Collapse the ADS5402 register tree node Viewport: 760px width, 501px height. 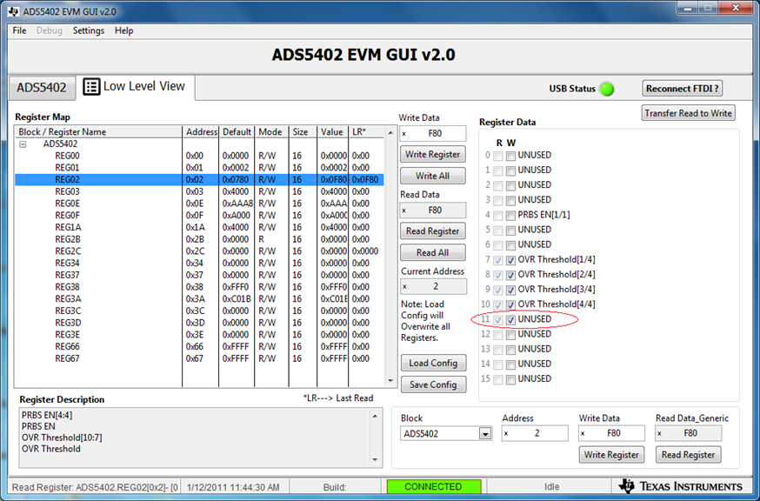pyautogui.click(x=23, y=144)
